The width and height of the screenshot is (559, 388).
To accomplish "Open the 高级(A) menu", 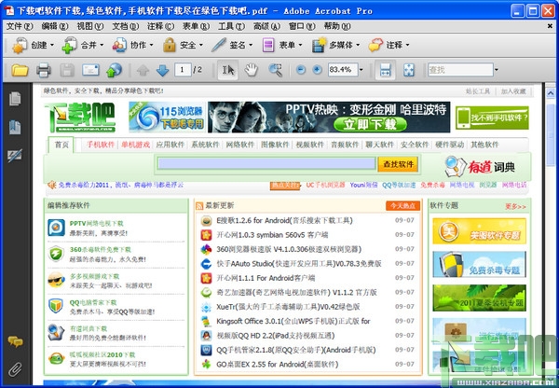I will 266,26.
